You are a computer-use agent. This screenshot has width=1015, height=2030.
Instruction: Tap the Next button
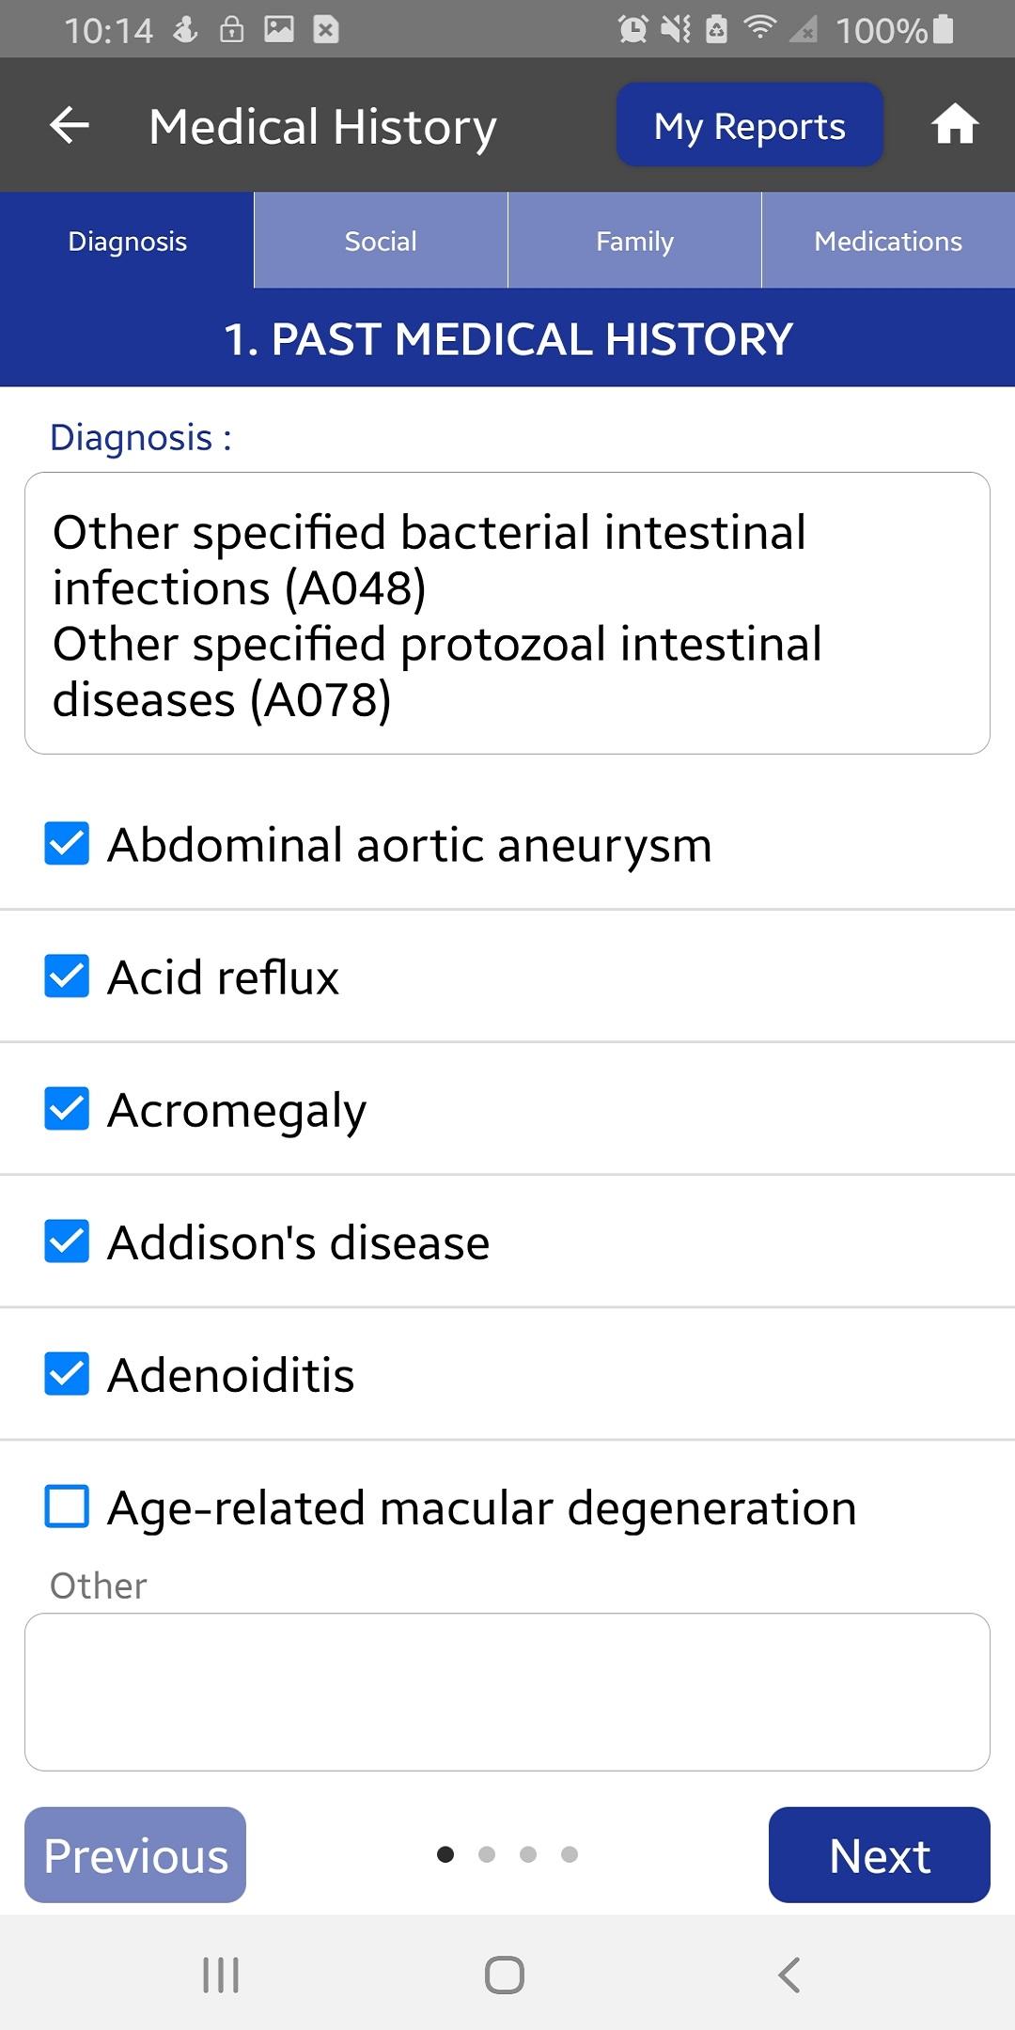[879, 1855]
